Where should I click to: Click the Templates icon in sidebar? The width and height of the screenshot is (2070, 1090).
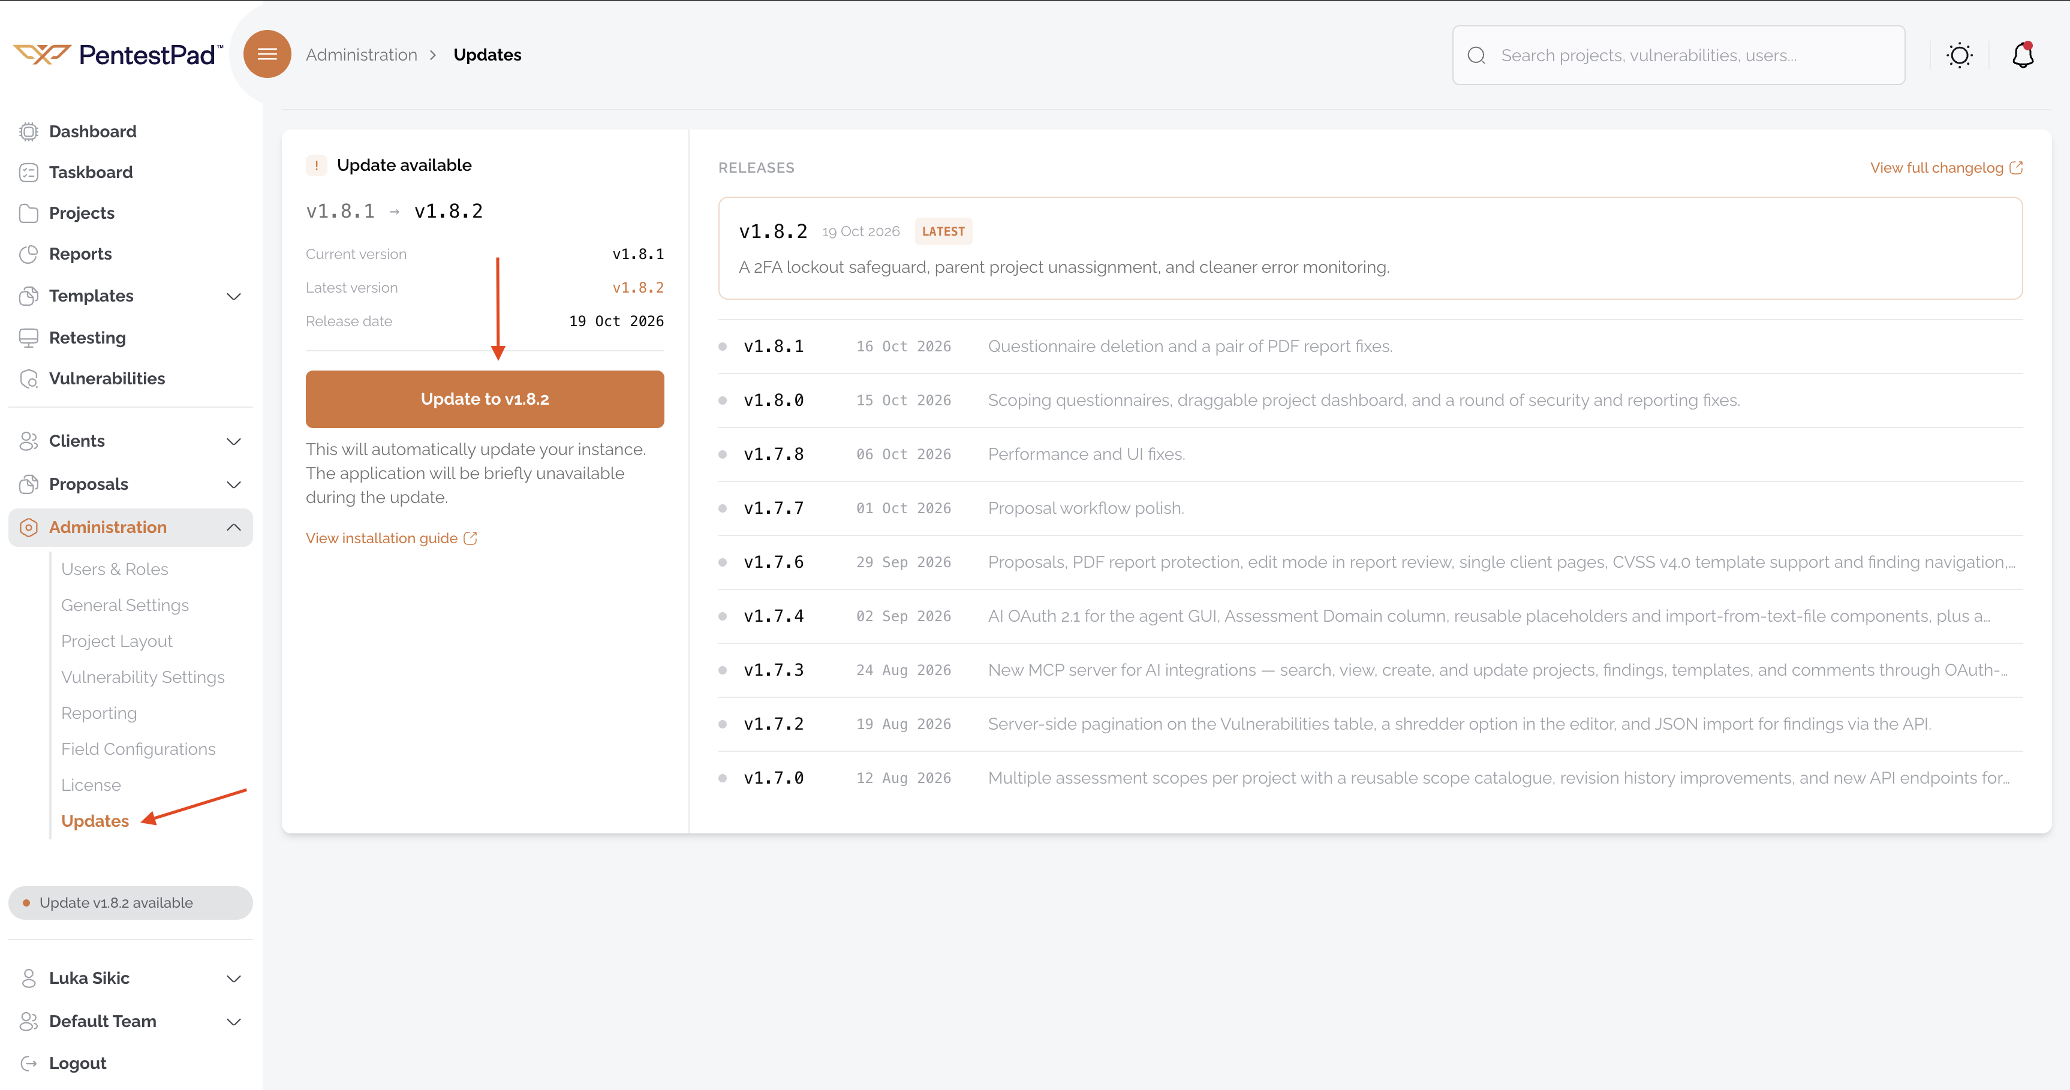29,296
